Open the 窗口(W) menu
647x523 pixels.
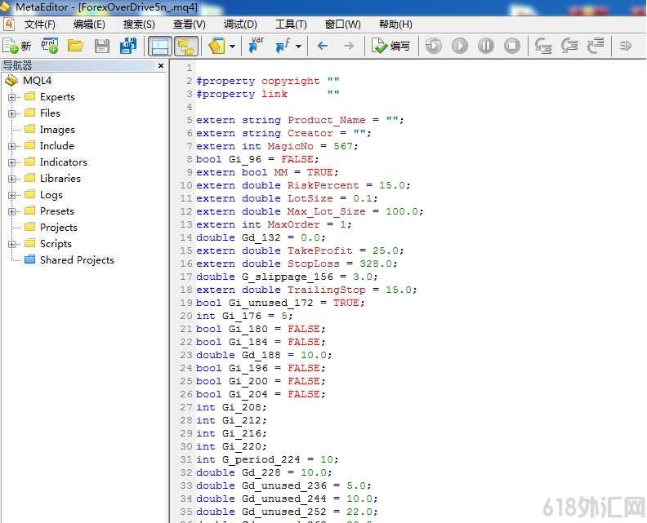[342, 24]
